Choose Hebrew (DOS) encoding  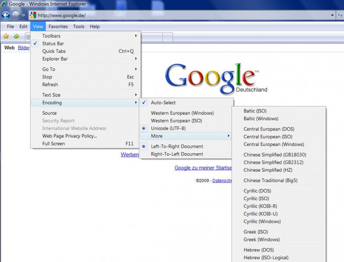click(x=279, y=250)
